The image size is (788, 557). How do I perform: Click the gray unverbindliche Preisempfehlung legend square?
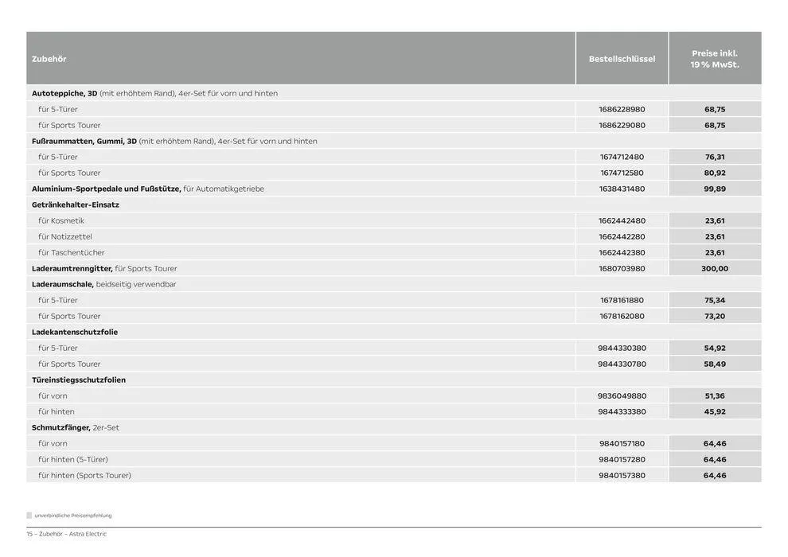point(29,515)
